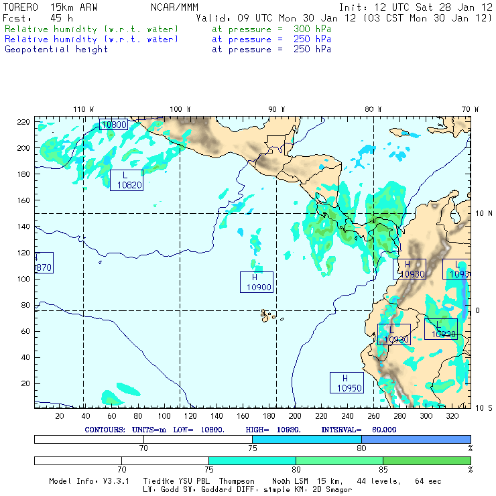Click the '10800' contour label box at top
Image resolution: width=496 pixels, height=496 pixels.
(113, 124)
